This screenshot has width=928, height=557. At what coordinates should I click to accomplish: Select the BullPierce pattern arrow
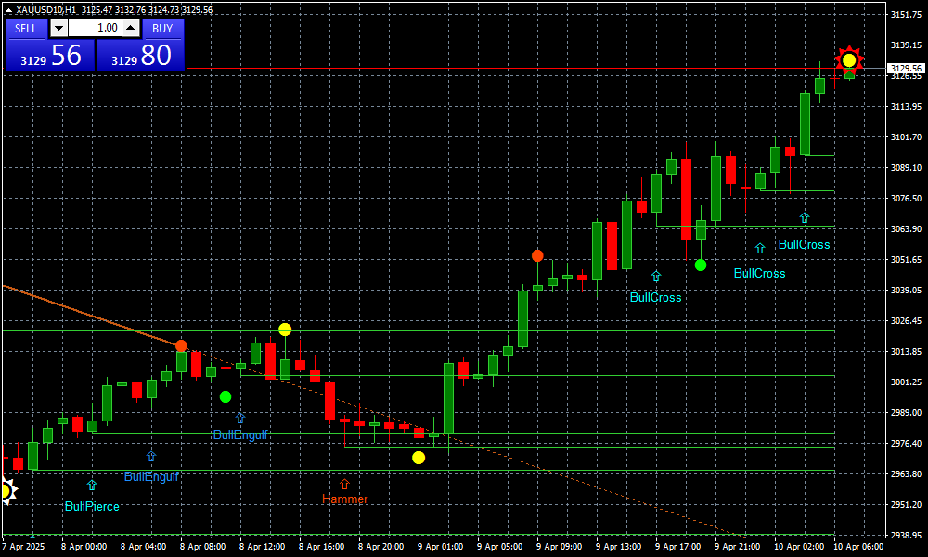pyautogui.click(x=92, y=485)
